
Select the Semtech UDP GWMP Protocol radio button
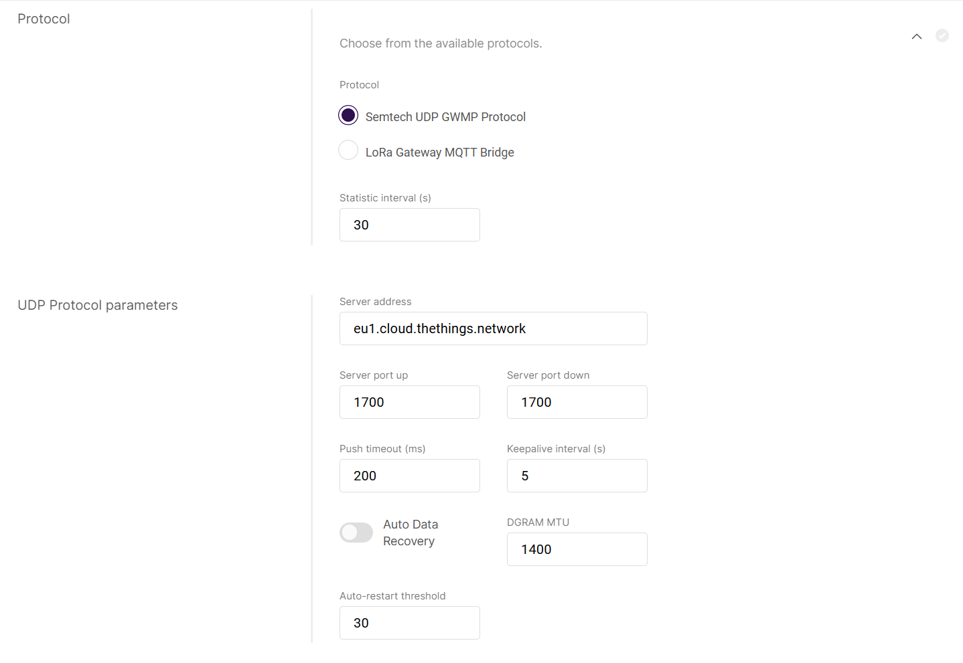[348, 116]
